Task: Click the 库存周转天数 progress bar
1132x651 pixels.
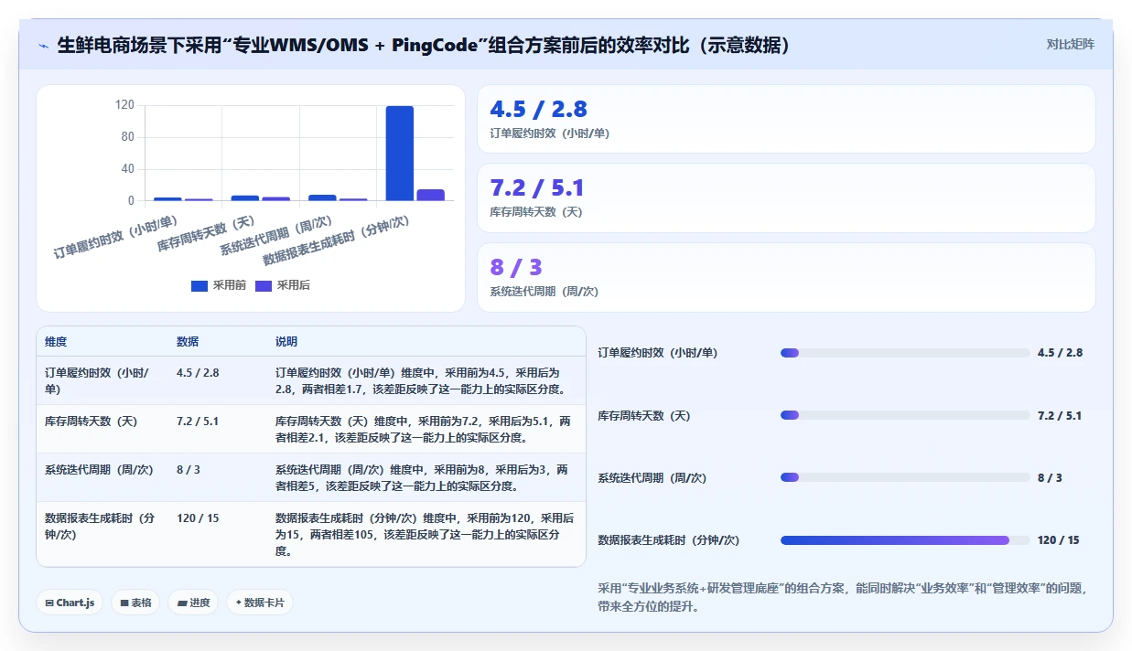Action: pyautogui.click(x=905, y=415)
